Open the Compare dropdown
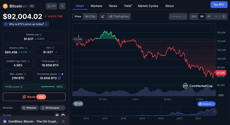 point(178,16)
